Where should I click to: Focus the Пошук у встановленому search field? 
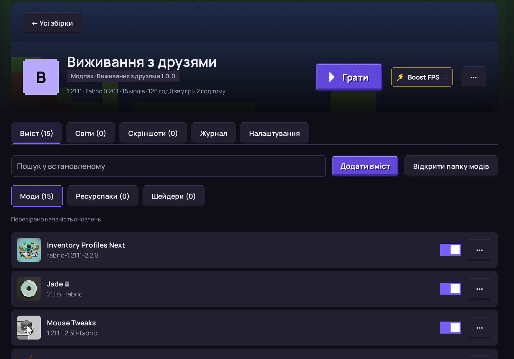[169, 166]
